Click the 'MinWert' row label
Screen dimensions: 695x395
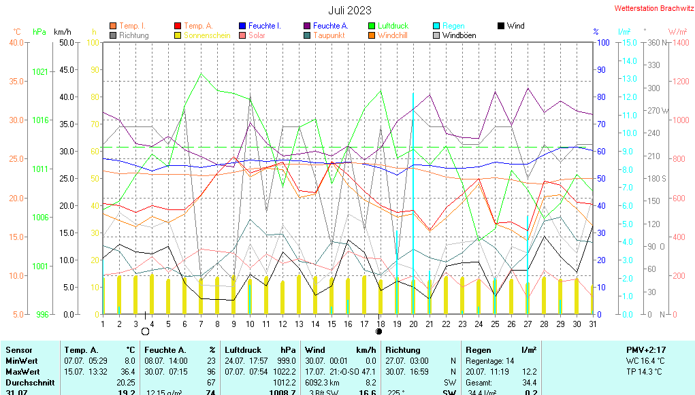22,361
